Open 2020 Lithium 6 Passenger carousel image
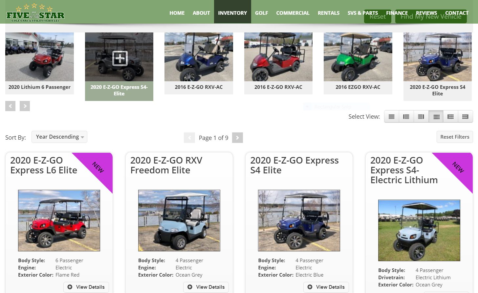 pos(39,57)
